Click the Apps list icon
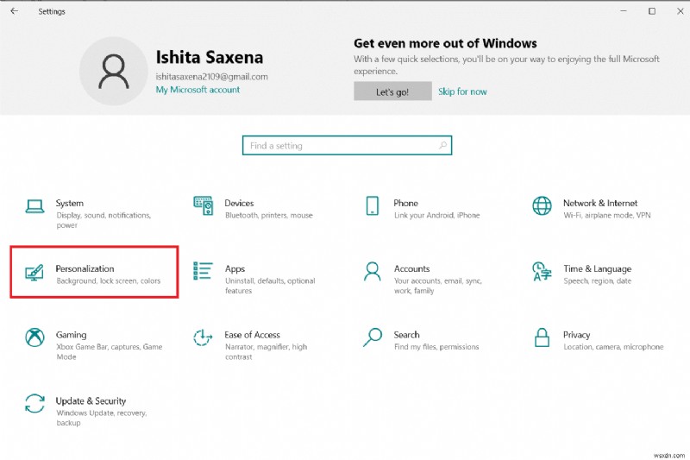 [x=204, y=271]
